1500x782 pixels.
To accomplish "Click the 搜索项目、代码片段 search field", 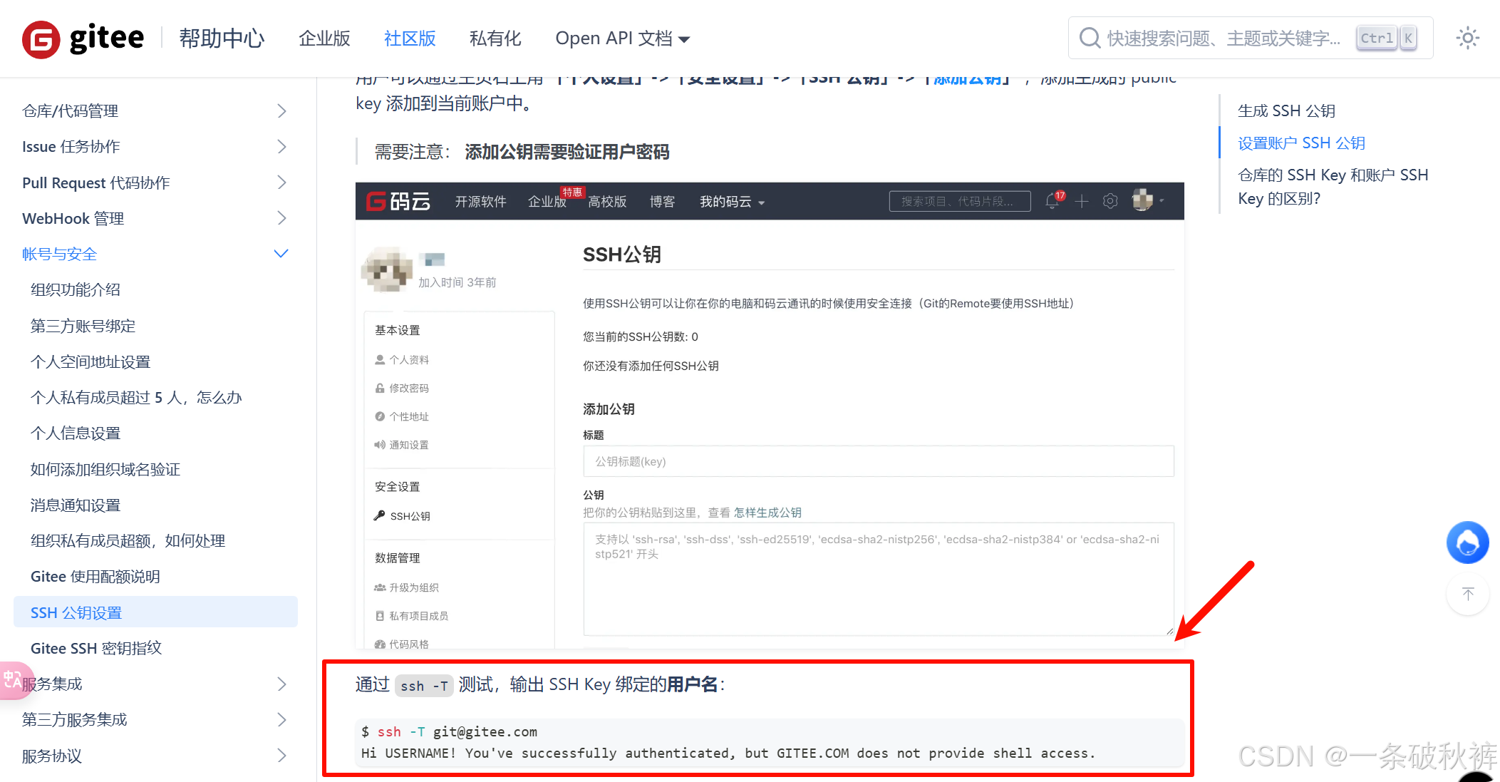I will pos(959,201).
